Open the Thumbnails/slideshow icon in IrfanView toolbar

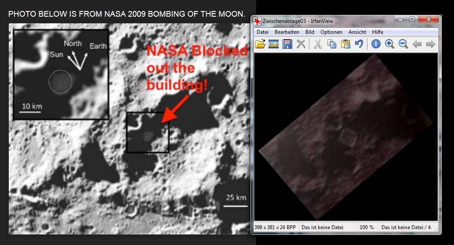pos(274,44)
